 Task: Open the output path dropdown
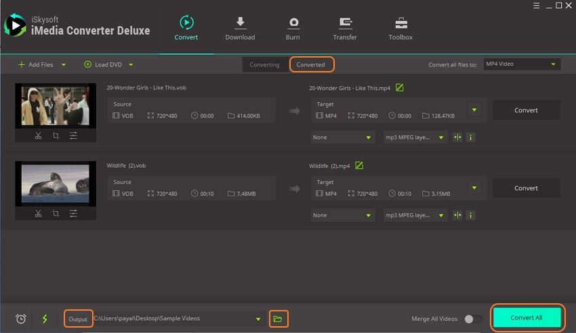tap(258, 319)
